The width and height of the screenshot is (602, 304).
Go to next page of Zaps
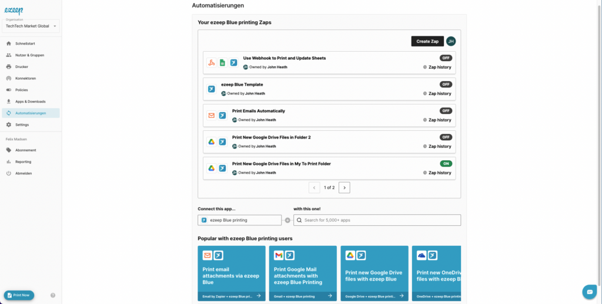pos(345,188)
